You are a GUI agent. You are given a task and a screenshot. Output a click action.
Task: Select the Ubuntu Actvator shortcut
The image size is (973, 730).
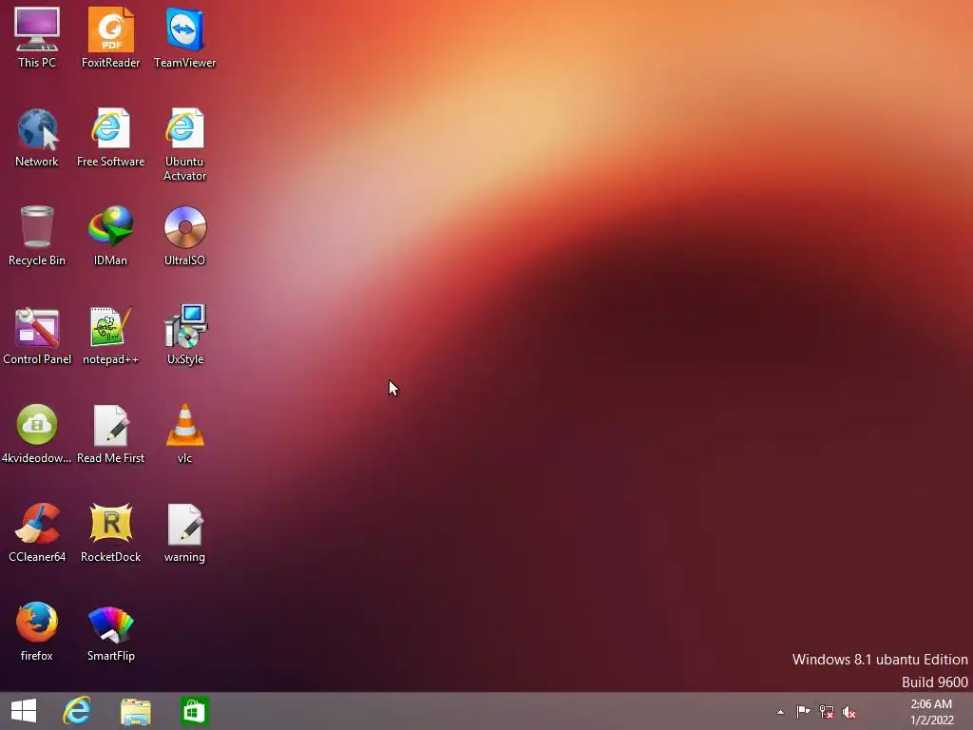(185, 144)
